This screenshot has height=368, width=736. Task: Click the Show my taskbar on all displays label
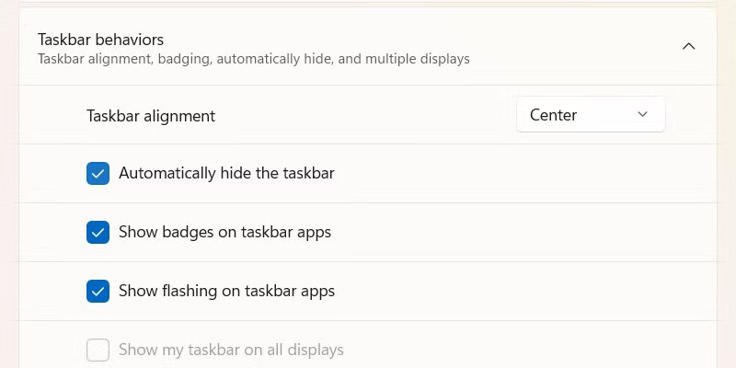231,350
